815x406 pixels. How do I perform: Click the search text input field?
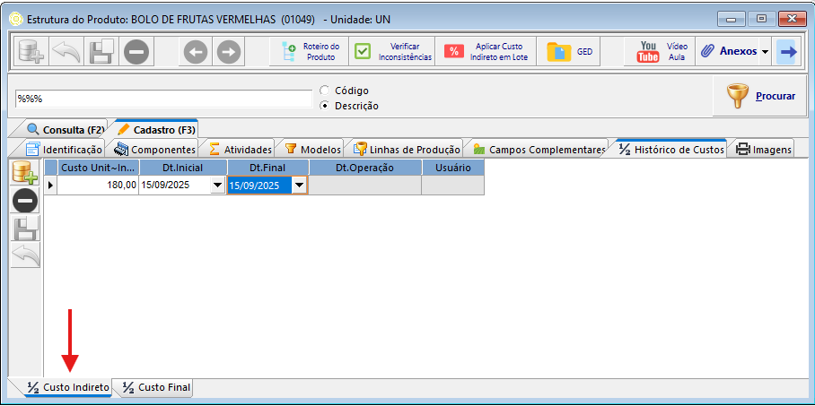[162, 99]
